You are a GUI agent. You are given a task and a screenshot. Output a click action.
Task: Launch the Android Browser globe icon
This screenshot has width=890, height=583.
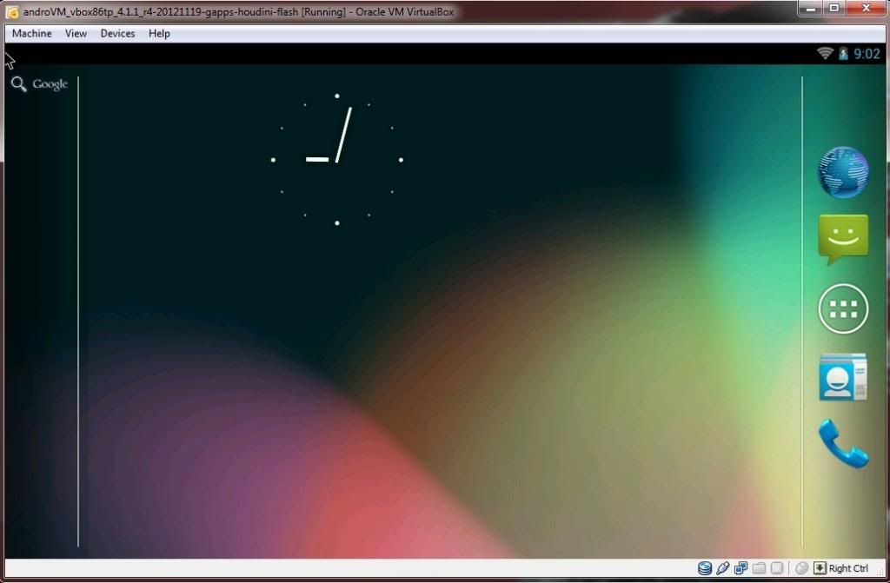843,171
